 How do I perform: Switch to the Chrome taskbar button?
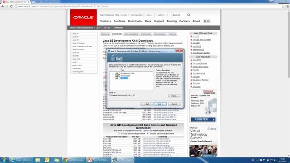[x=73, y=160]
